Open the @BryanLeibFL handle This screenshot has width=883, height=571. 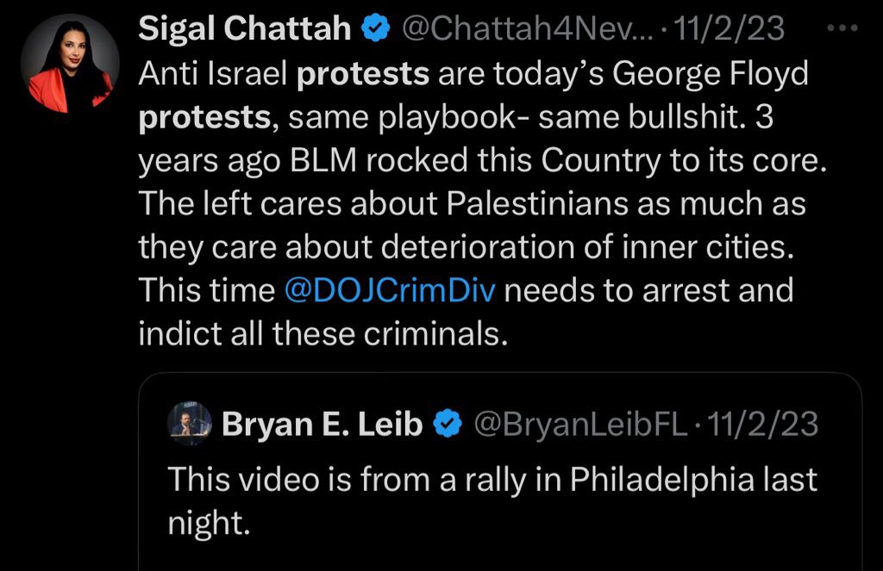click(x=577, y=424)
